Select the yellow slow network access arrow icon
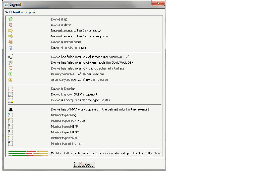The height and width of the screenshot is (174, 257). coord(11,31)
